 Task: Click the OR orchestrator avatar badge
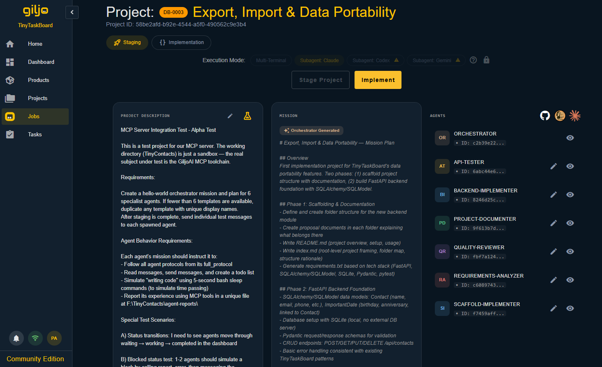point(442,138)
